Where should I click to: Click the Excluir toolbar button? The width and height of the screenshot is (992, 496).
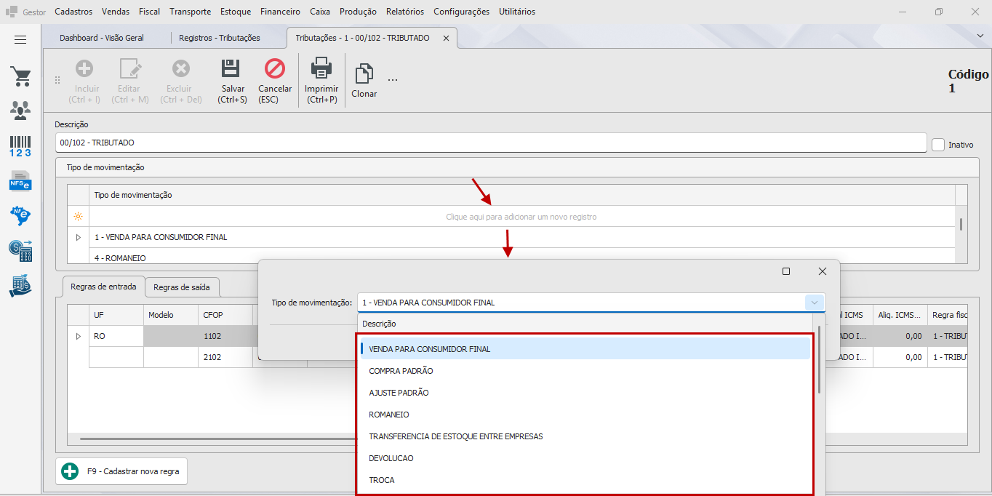click(x=181, y=81)
